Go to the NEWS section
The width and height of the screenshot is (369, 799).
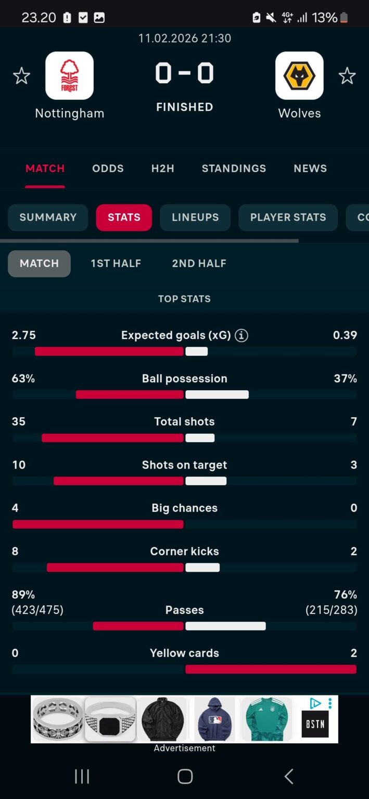tap(310, 168)
